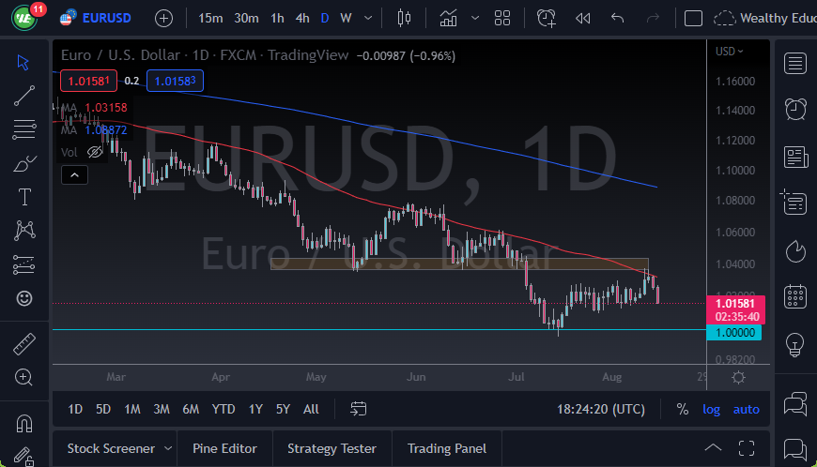This screenshot has height=467, width=817.
Task: Open the private chats panel
Action: click(x=795, y=449)
